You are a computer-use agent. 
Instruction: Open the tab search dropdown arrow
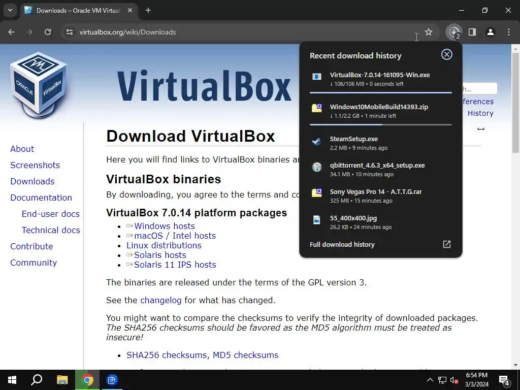coord(10,10)
